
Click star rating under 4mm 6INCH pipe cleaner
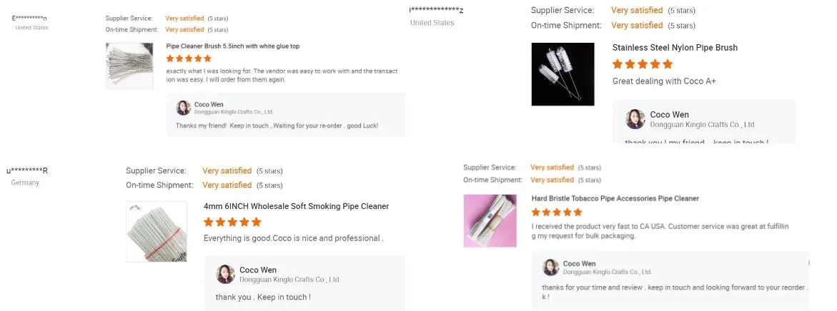[x=232, y=223]
